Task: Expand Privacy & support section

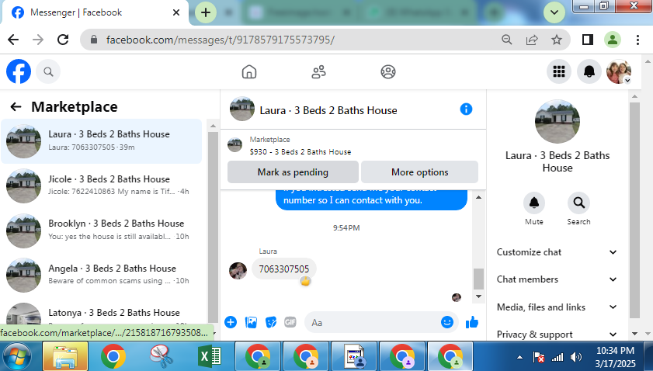Action: point(557,335)
